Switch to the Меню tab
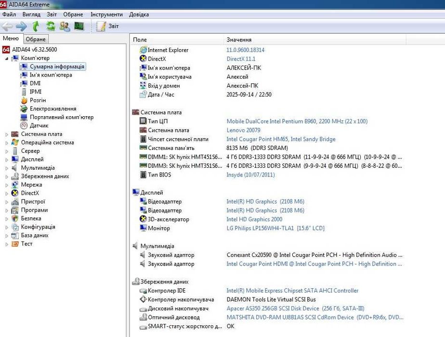Screen dimensions: 445x337 click(x=11, y=39)
